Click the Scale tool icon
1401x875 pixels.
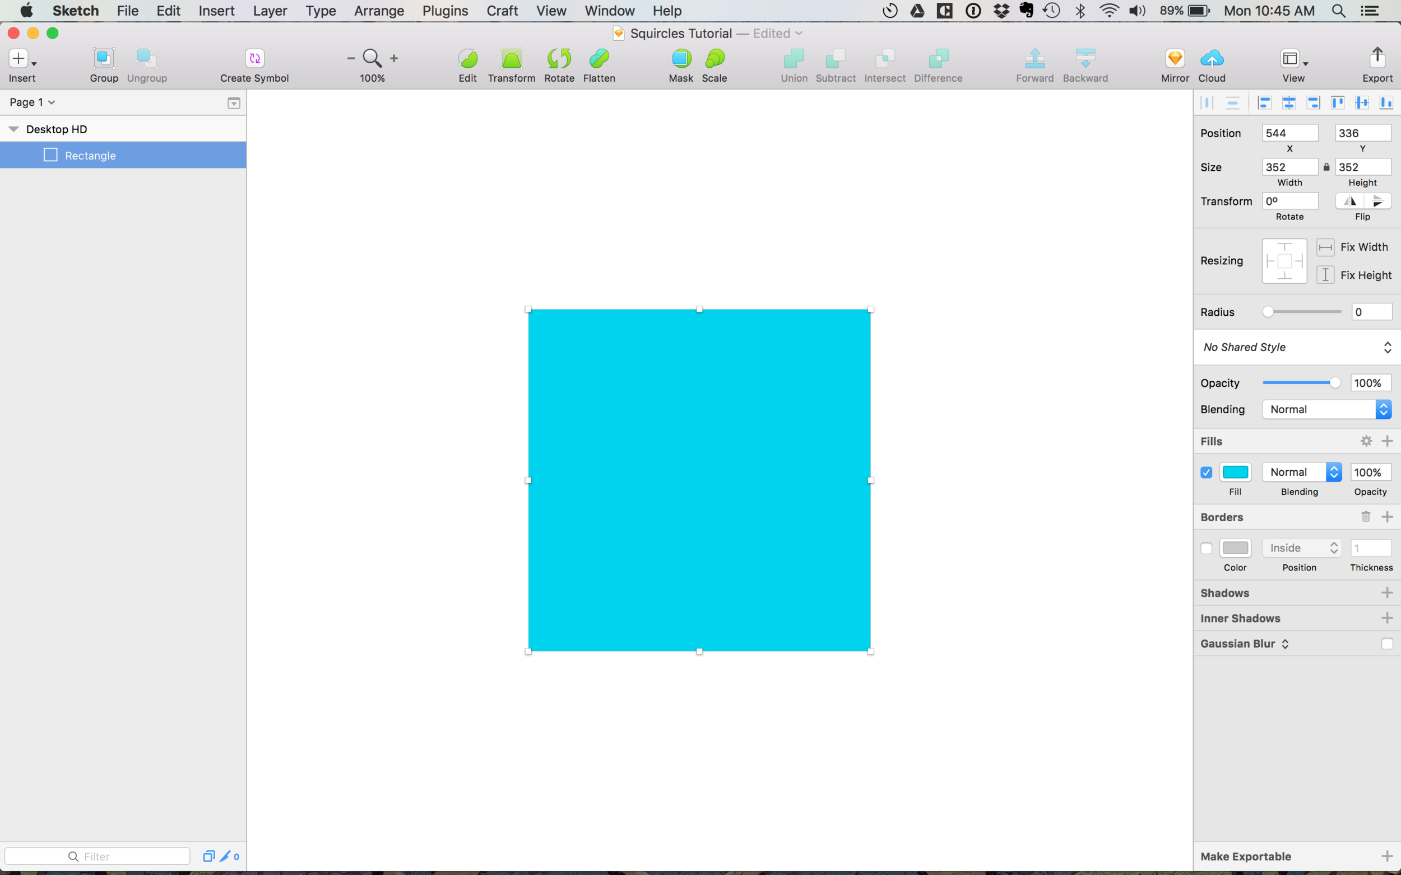(x=714, y=58)
